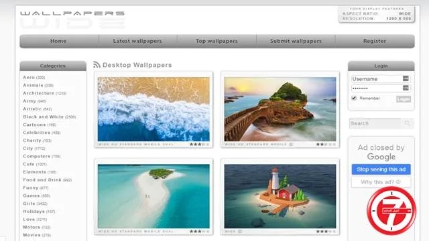Open the Desktop Wallpapers RSS feed icon
Screen dimensions: 429x241
[97, 65]
